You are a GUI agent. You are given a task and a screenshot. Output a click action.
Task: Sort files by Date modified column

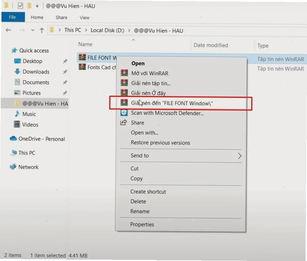pos(211,45)
